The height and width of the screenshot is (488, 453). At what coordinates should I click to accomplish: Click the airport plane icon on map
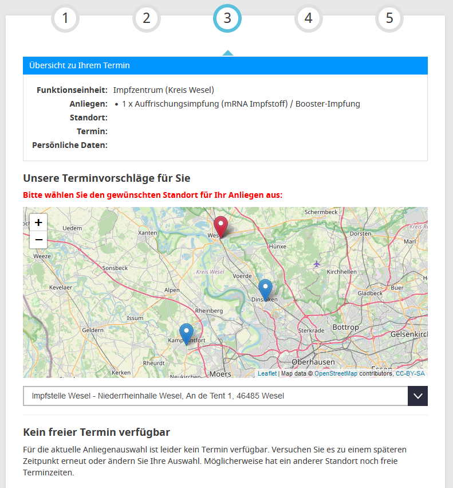point(317,264)
